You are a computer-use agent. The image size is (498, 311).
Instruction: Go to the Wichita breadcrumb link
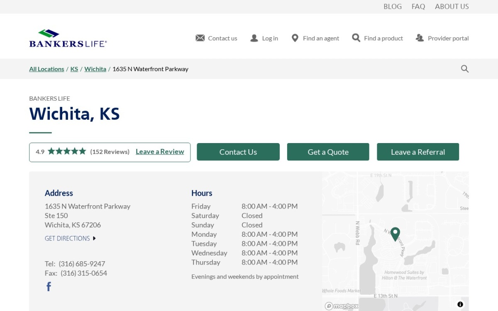(x=95, y=69)
